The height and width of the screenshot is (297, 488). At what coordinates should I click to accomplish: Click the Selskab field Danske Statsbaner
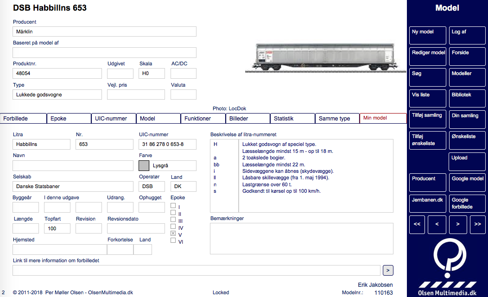[x=73, y=186]
